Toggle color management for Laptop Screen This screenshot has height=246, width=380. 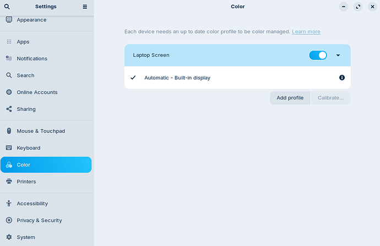click(318, 55)
